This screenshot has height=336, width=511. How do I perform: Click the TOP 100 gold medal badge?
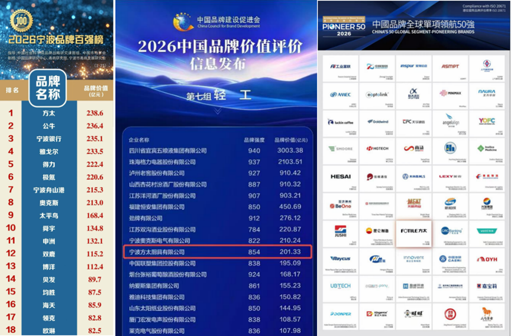21,21
